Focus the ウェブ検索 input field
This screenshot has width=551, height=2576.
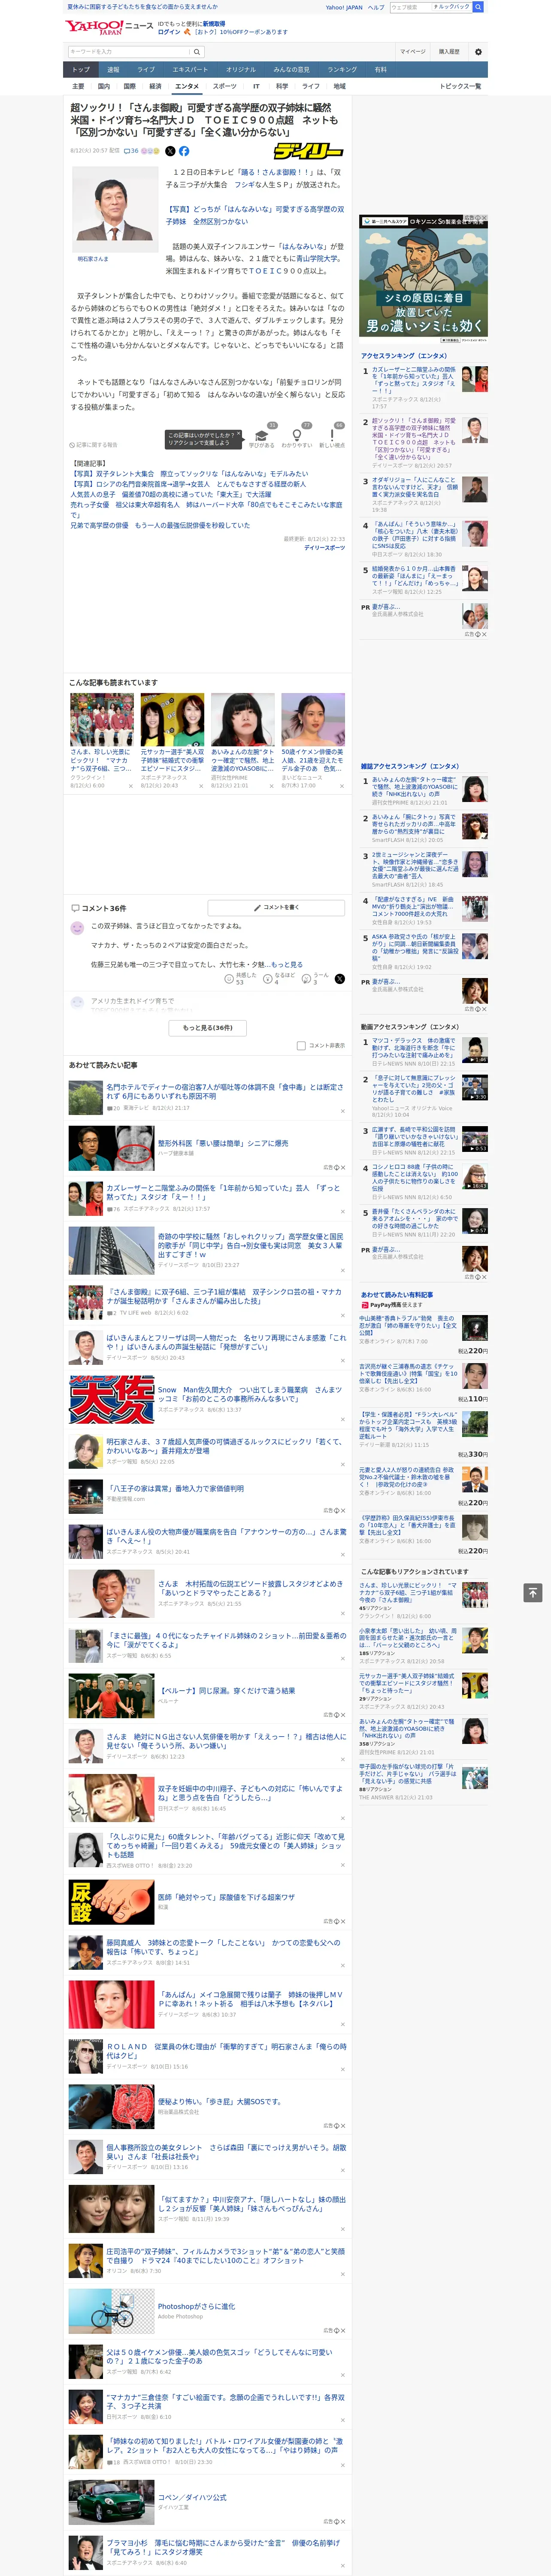pos(411,7)
